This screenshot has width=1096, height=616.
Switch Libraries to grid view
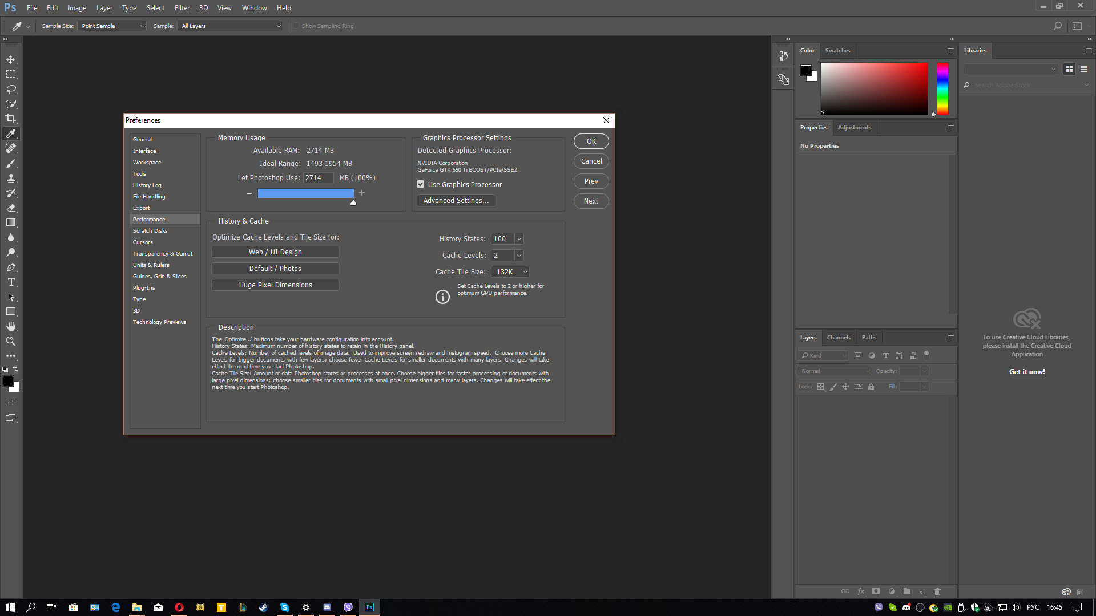click(x=1069, y=68)
